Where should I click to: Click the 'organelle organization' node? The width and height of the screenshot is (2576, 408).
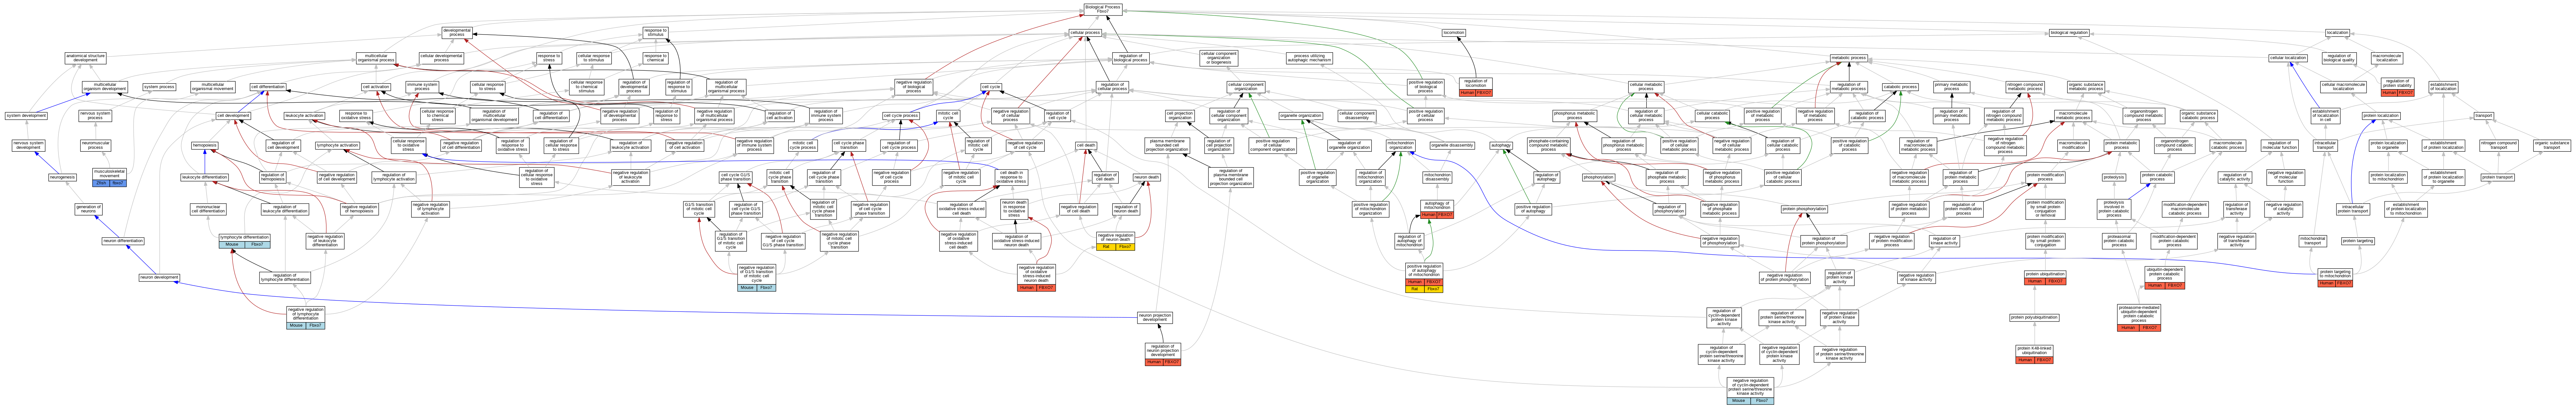click(x=1301, y=116)
